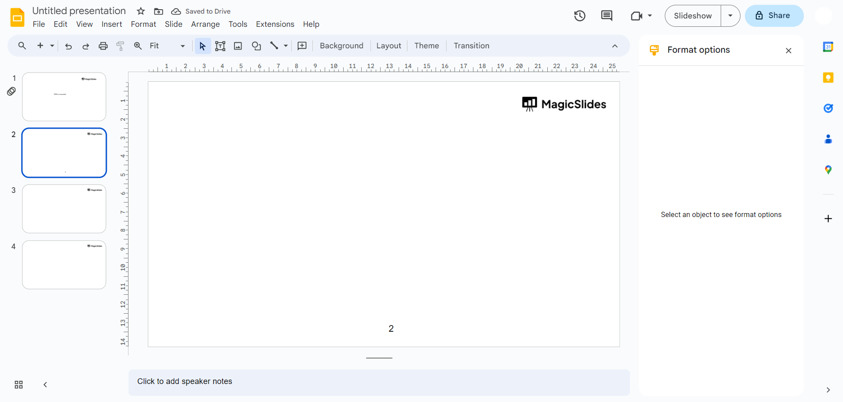Screen dimensions: 843x402
Task: Open the Layout options
Action: [x=389, y=46]
